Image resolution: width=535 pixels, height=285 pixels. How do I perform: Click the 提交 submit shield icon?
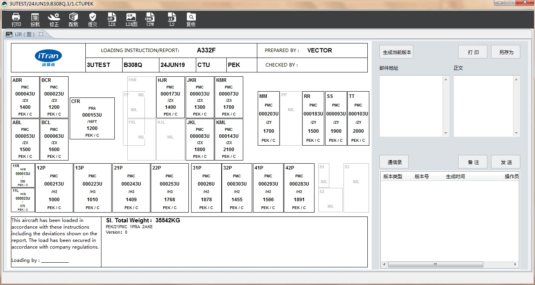coord(92,19)
